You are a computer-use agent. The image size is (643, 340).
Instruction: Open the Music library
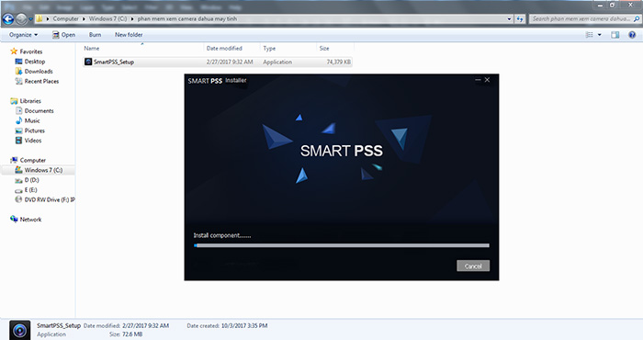[x=32, y=120]
